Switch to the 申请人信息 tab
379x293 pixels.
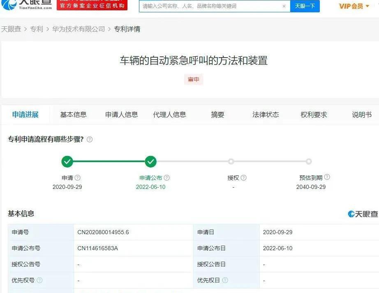(x=121, y=114)
